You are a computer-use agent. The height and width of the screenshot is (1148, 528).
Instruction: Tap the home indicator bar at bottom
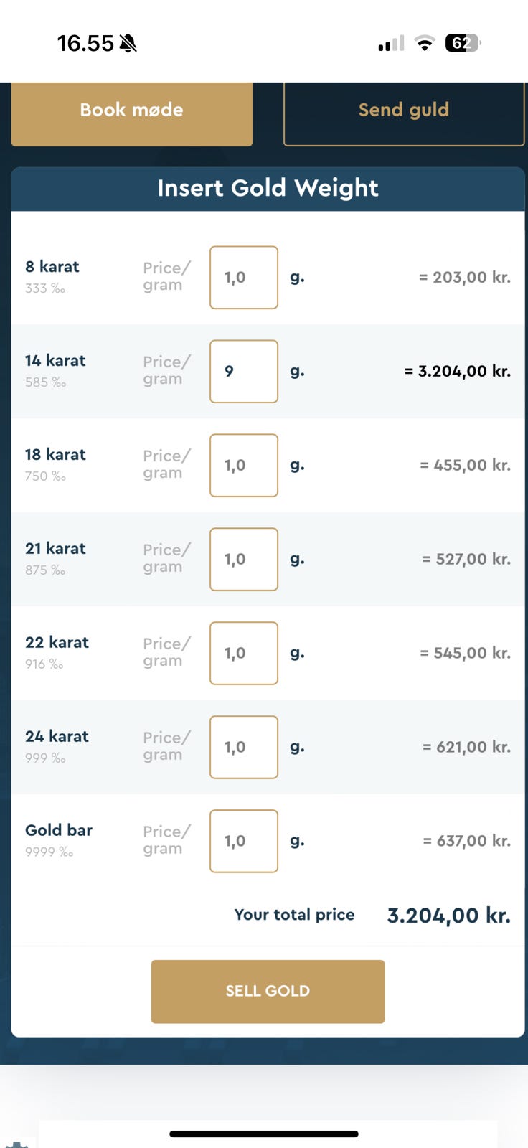pos(264,1134)
